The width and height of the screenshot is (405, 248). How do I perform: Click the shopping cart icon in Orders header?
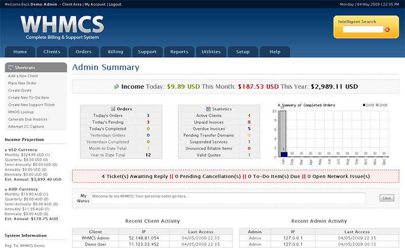coord(112,109)
